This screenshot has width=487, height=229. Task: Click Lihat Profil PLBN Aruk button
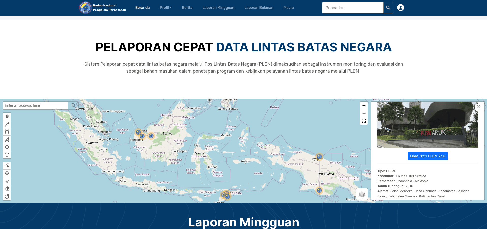click(428, 156)
